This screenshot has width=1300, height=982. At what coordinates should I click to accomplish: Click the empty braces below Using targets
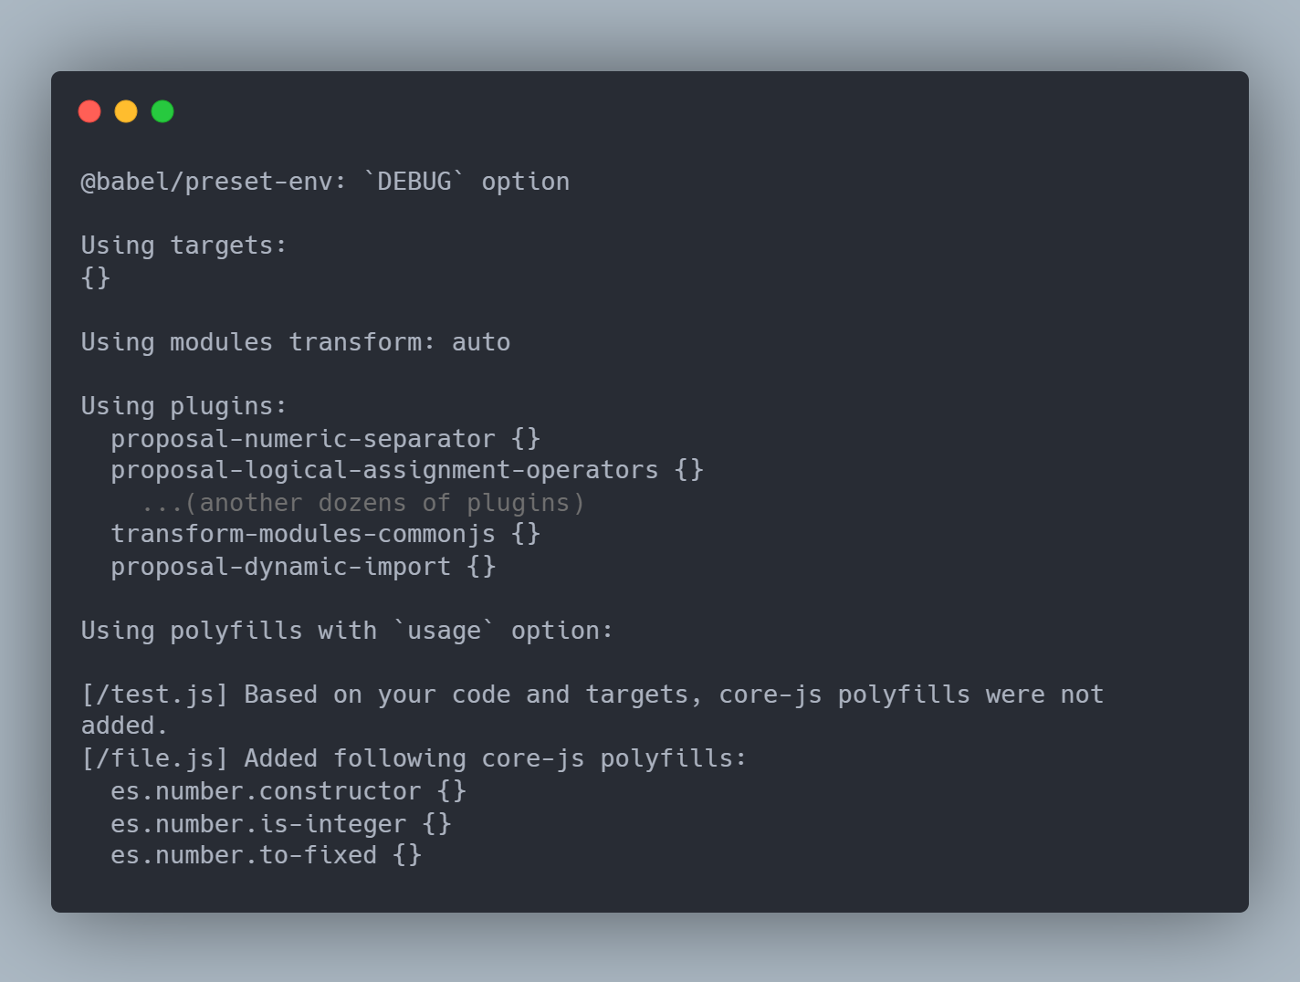[x=96, y=277]
